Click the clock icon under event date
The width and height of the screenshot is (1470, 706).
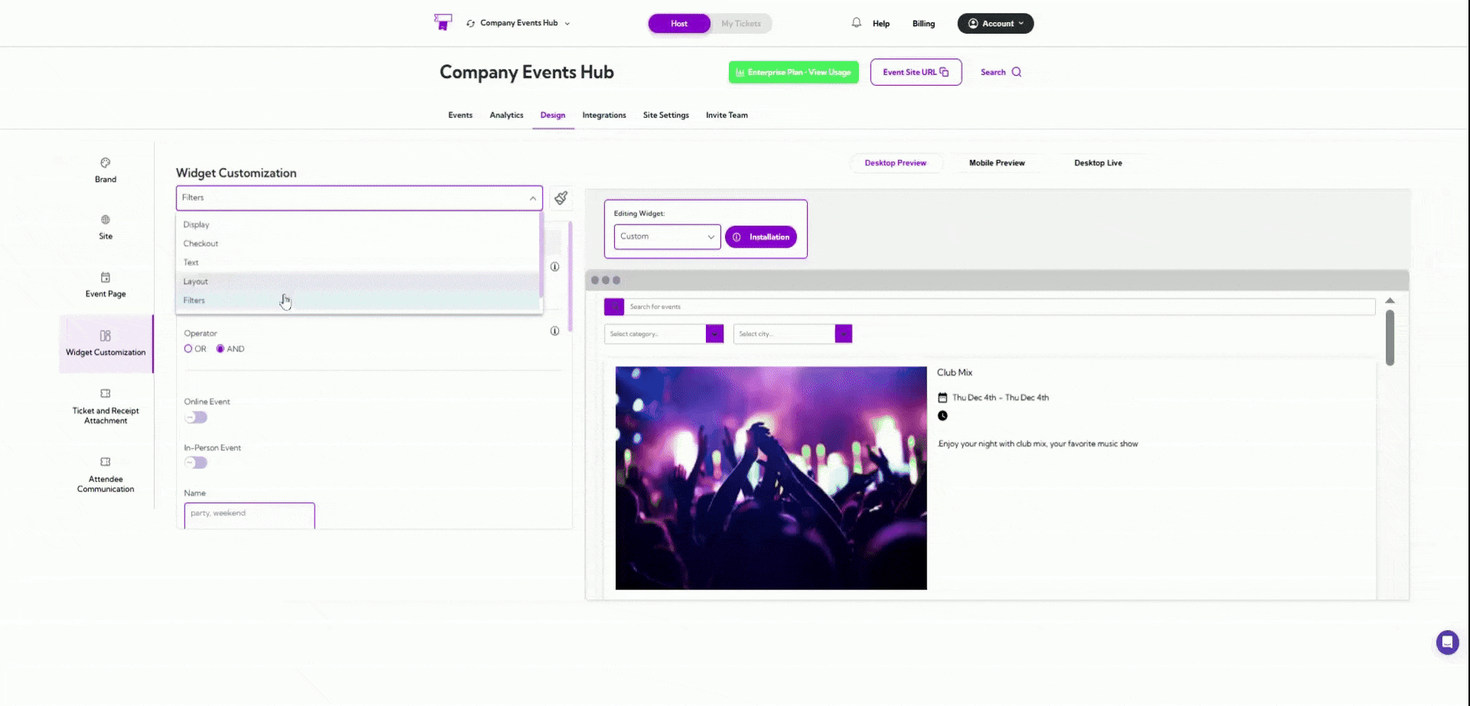[x=942, y=416]
